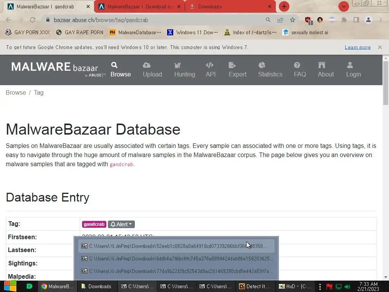Go back to the previous page
The image size is (389, 292).
(x=8, y=20)
